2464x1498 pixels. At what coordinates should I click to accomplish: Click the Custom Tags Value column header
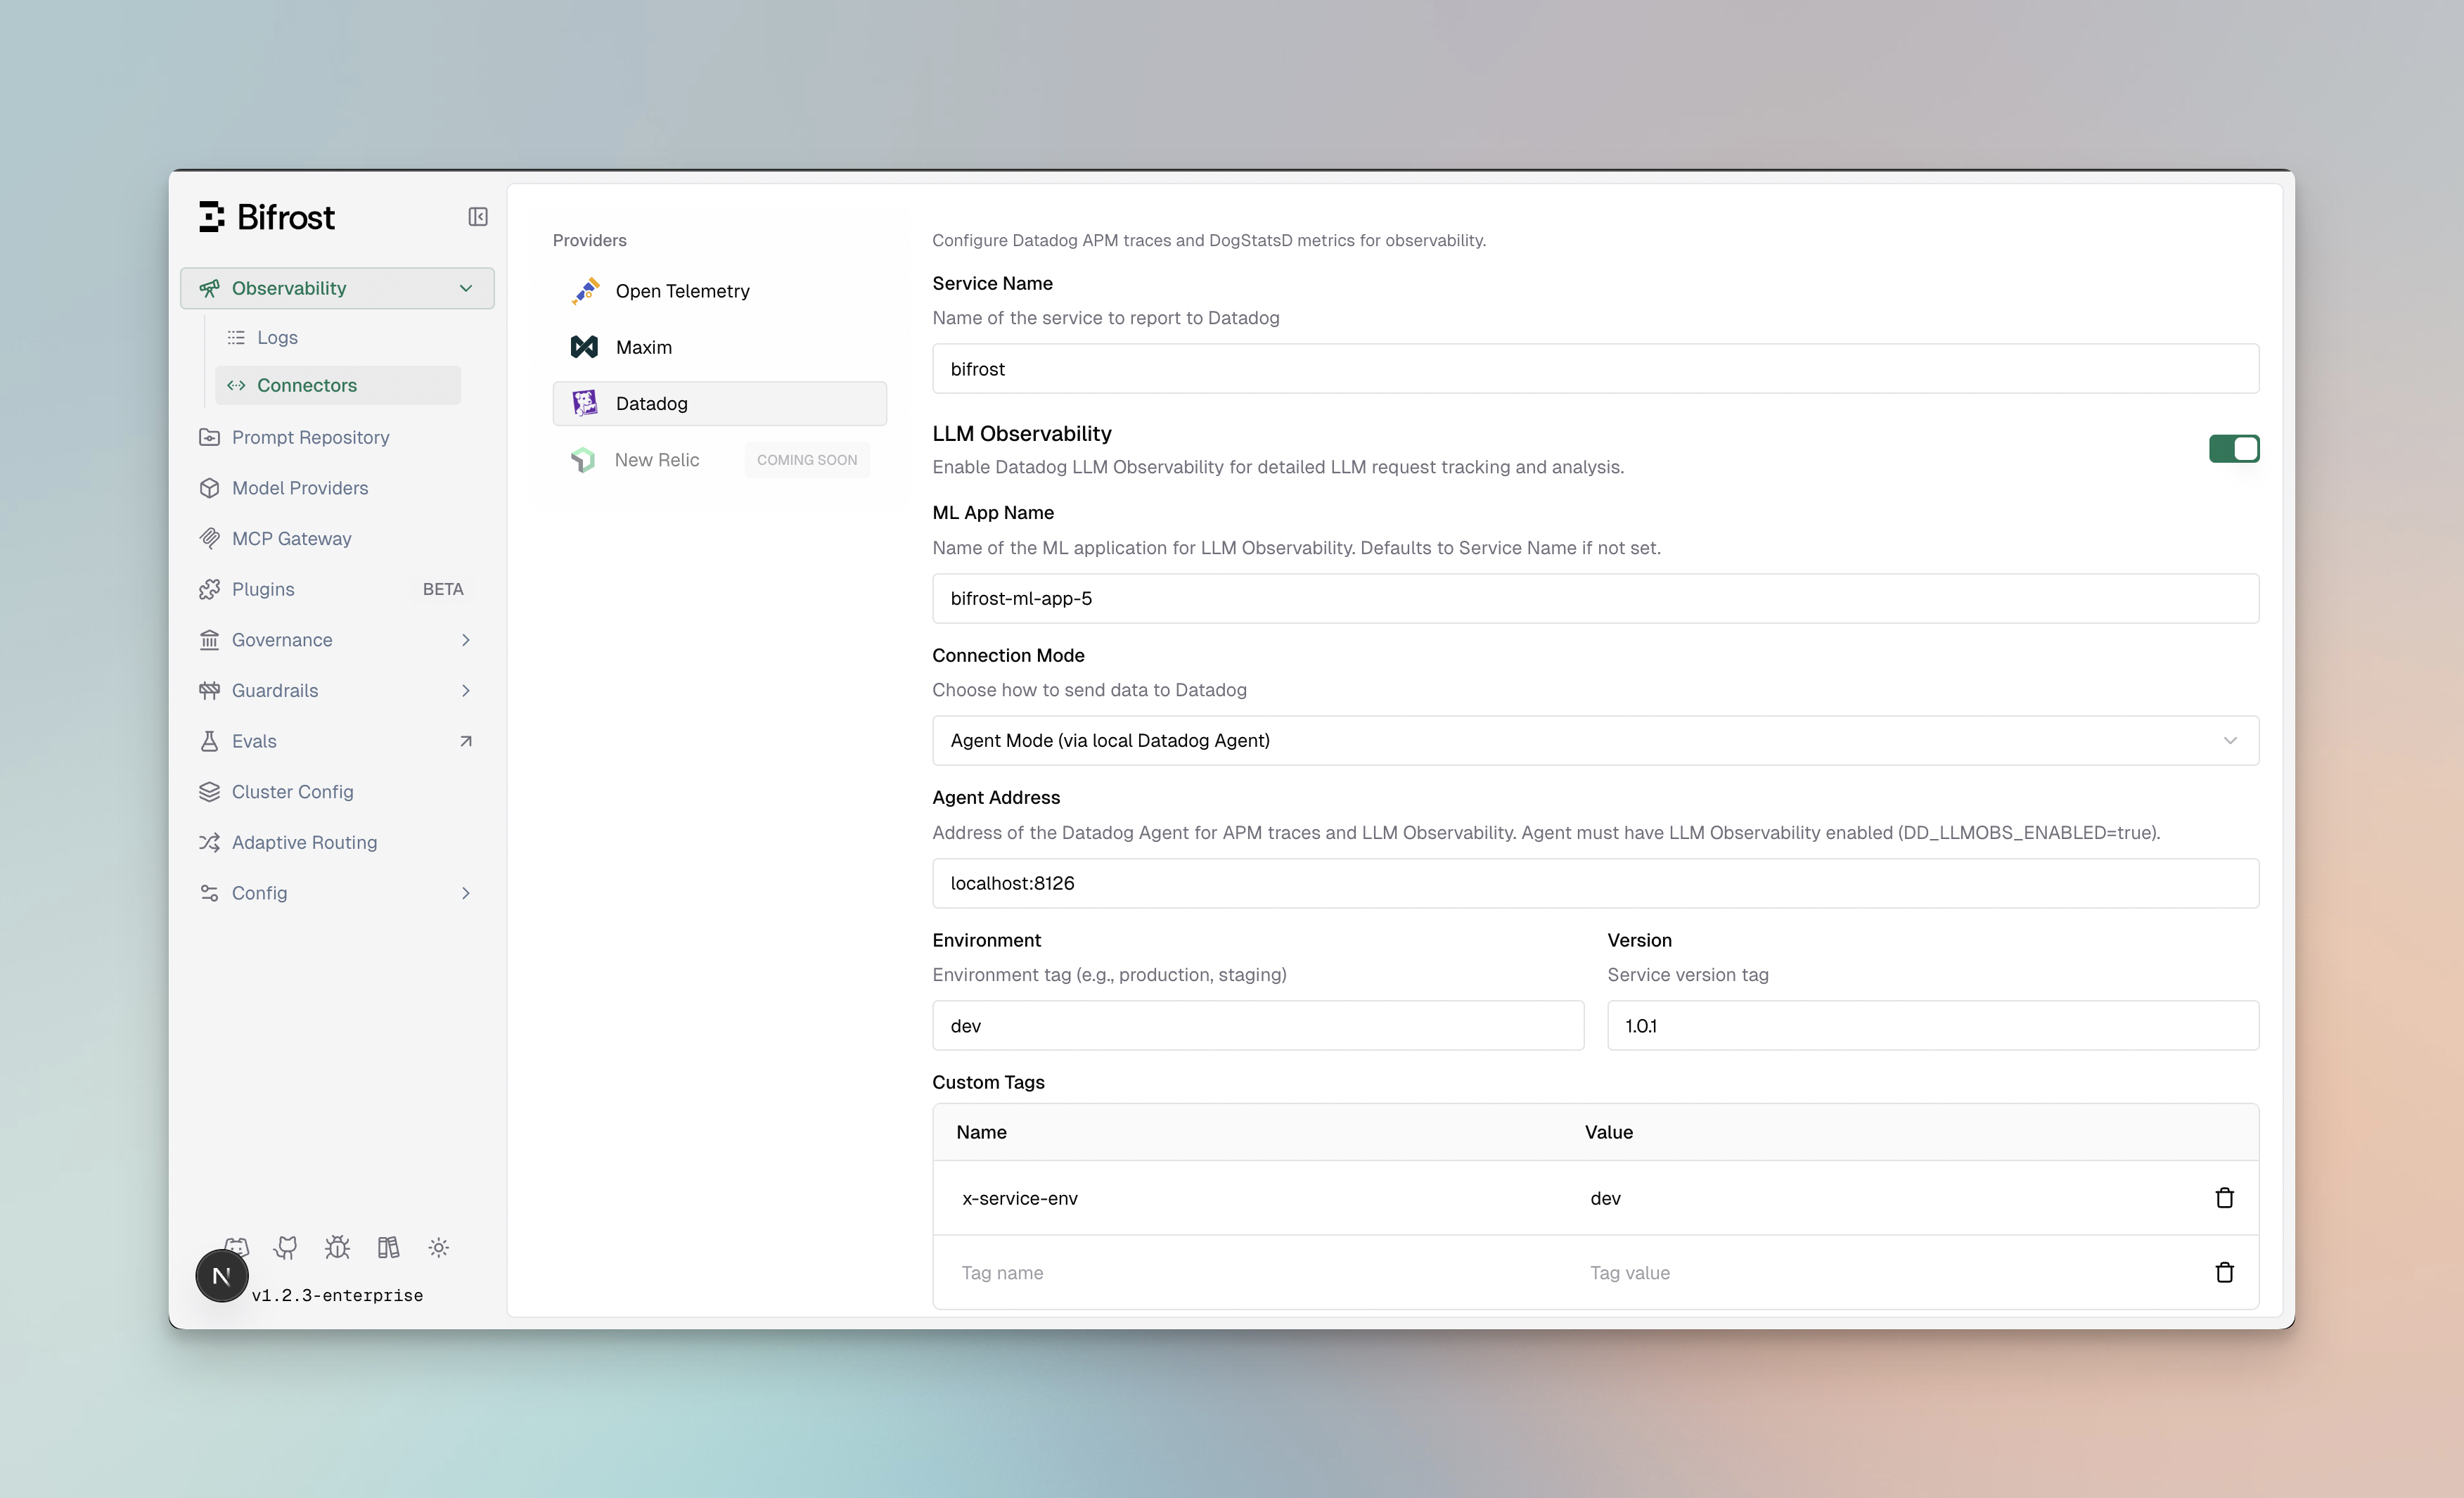(1608, 1132)
